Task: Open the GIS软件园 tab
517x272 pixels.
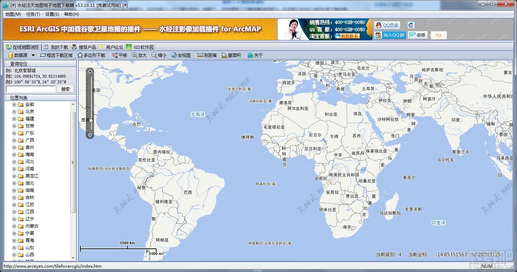Action: (140, 47)
